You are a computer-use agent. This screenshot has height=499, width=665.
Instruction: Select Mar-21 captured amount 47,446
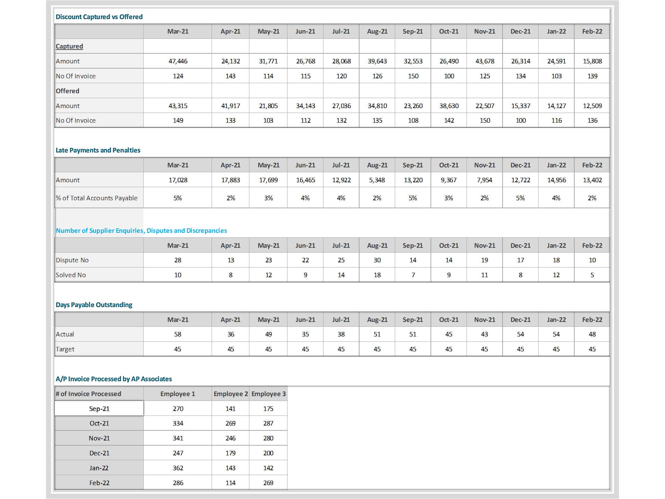(x=178, y=61)
